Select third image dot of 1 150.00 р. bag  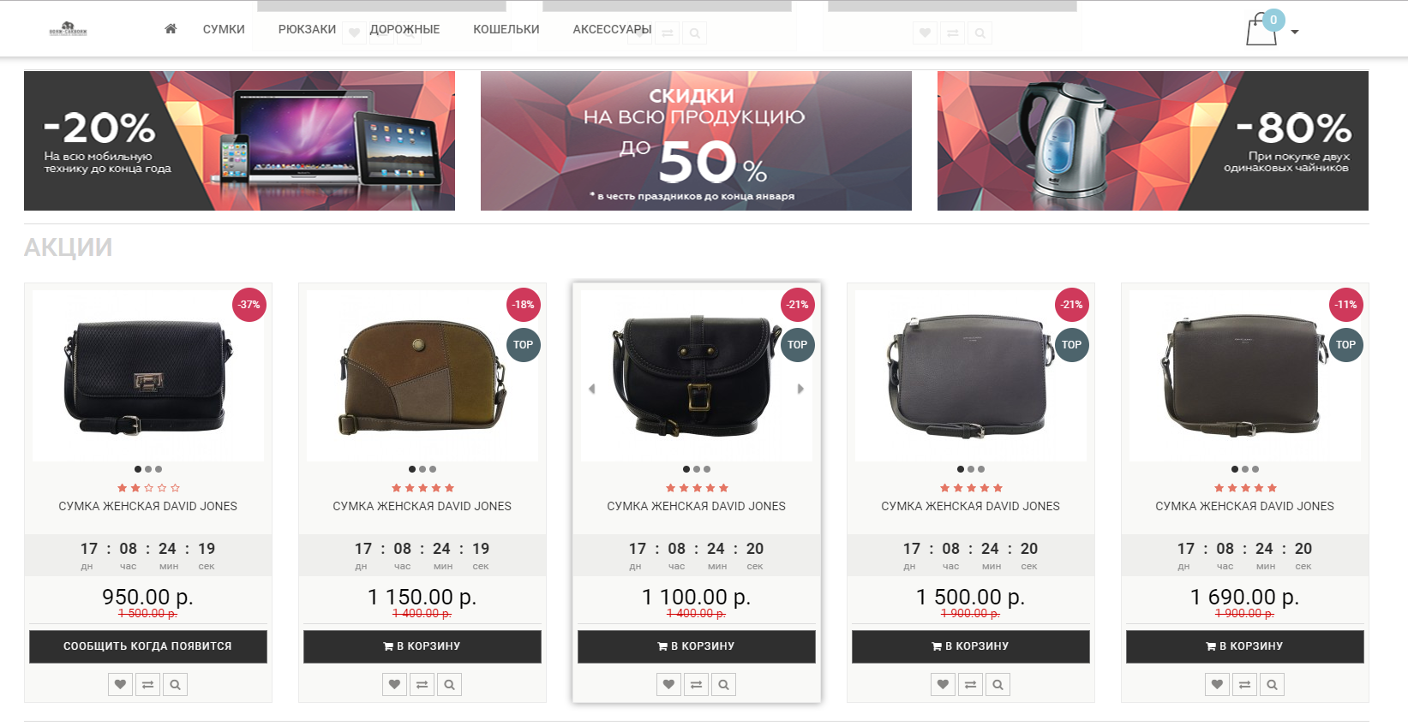point(433,469)
